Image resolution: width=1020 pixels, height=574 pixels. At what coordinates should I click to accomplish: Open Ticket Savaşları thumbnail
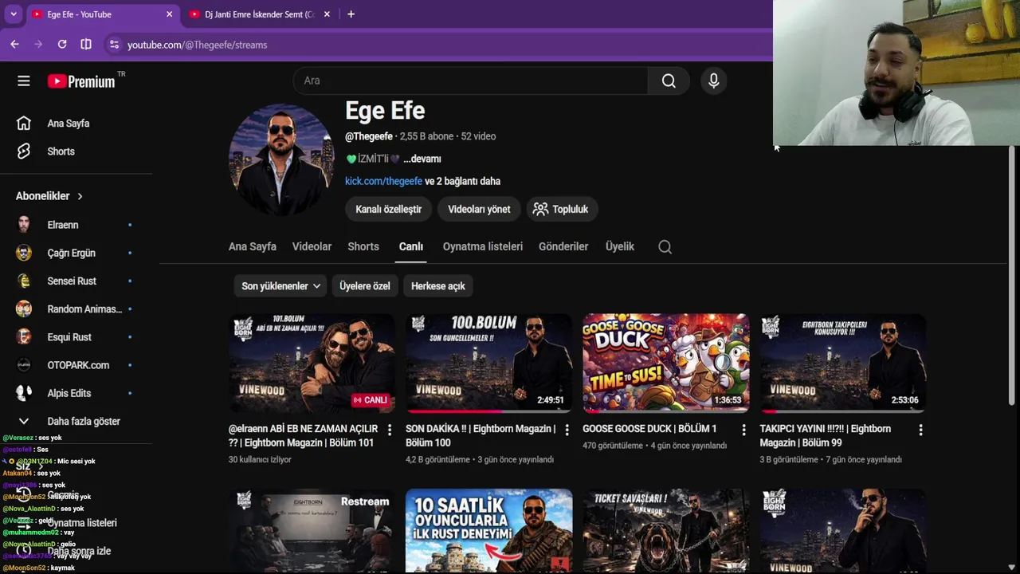(x=665, y=531)
